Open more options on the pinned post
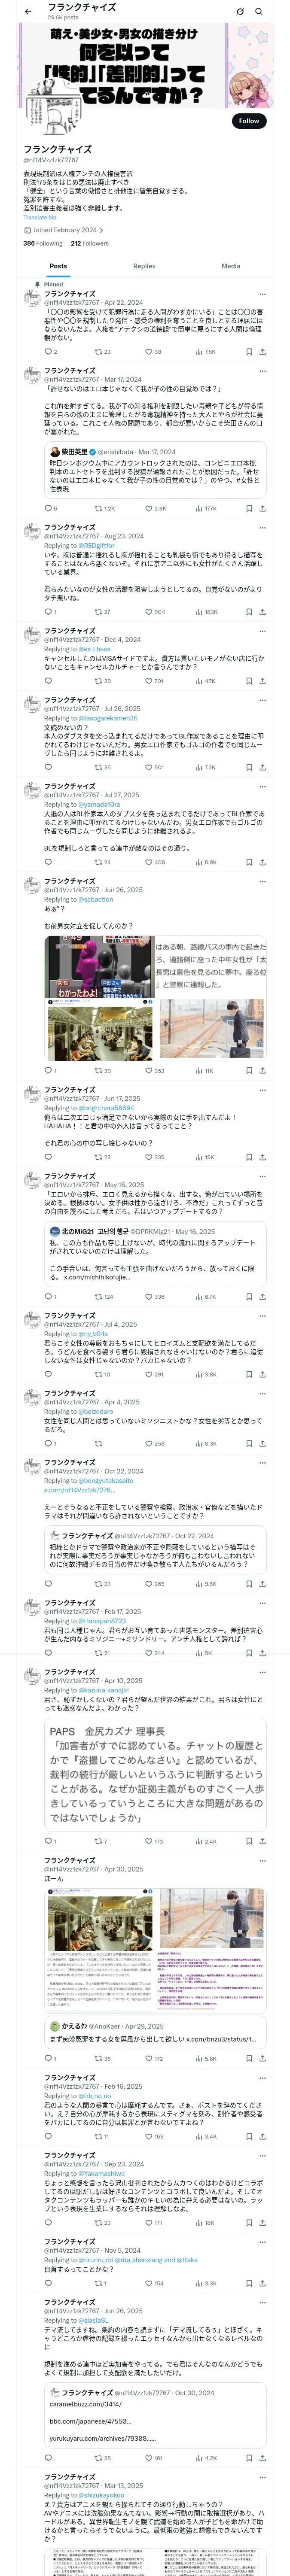This screenshot has height=2576, width=290. point(262,294)
